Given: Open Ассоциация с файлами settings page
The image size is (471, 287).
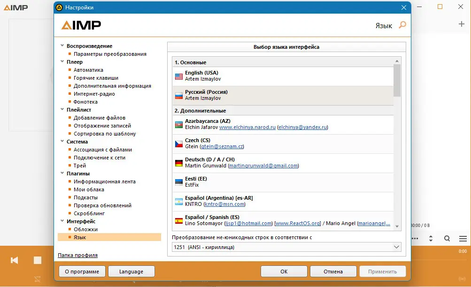Looking at the screenshot, I should pos(103,150).
